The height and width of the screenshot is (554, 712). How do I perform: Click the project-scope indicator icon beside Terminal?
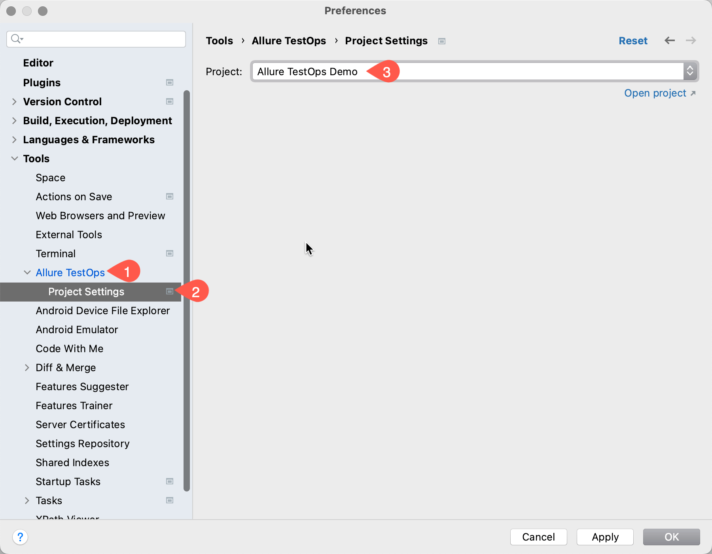tap(170, 253)
